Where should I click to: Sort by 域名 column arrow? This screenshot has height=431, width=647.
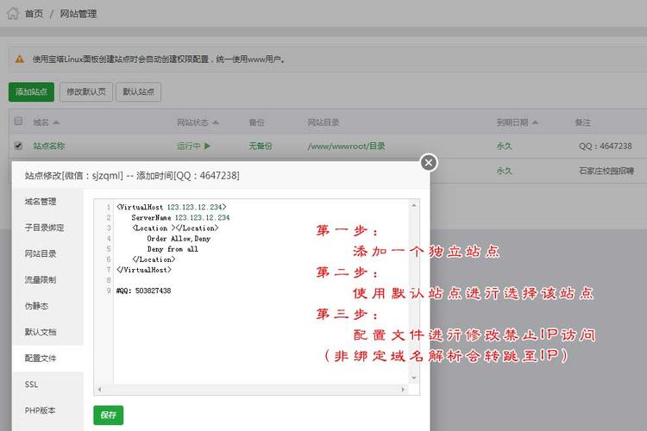(57, 122)
